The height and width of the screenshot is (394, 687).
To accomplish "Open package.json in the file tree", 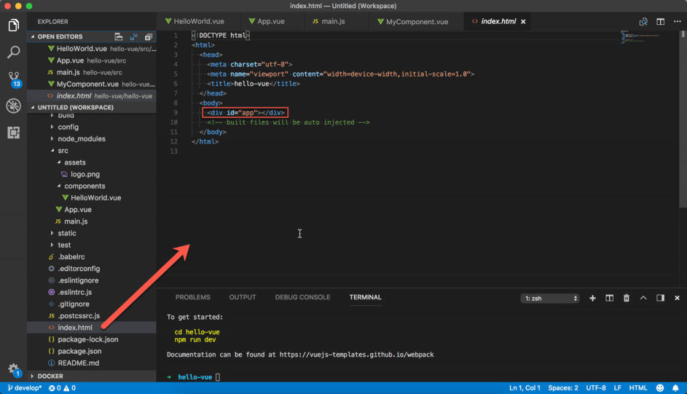I will 79,351.
